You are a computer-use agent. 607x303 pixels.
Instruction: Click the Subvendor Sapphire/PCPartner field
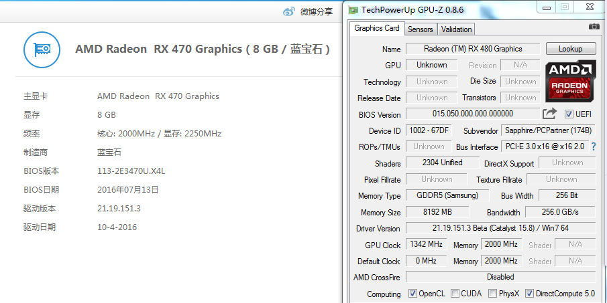[548, 130]
